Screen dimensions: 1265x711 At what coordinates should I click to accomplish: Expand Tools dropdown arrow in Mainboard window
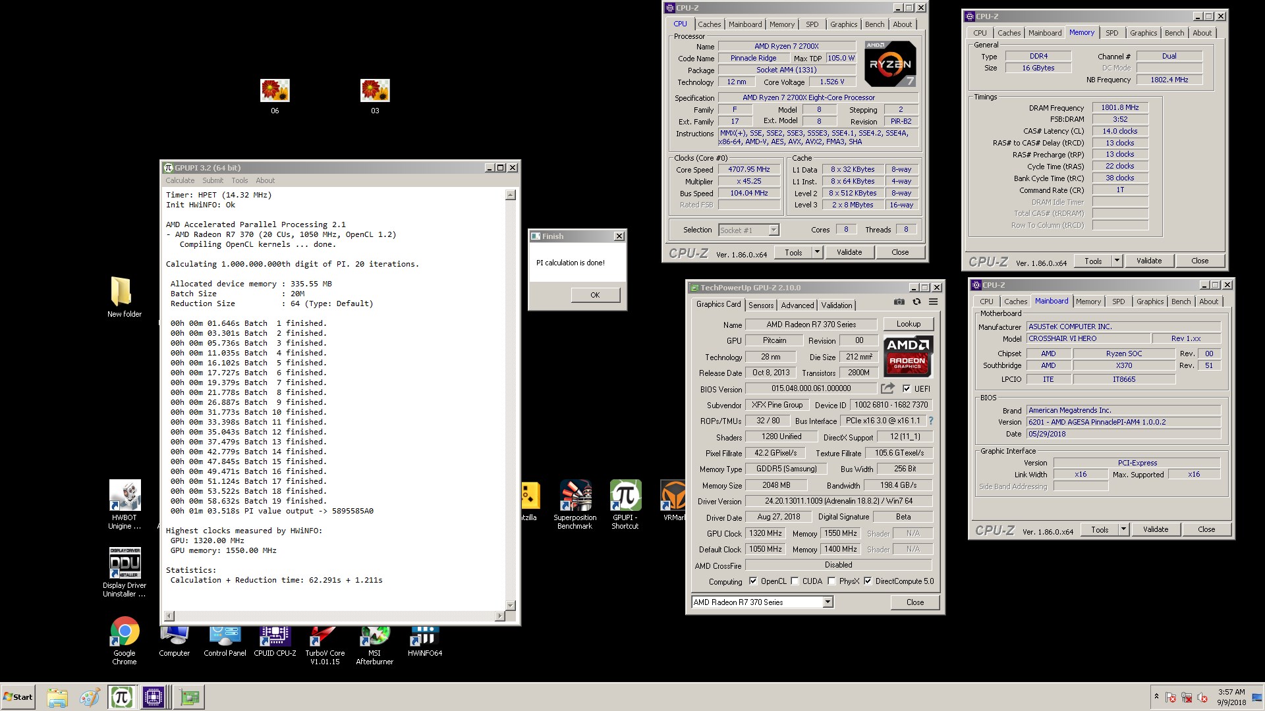(1123, 529)
